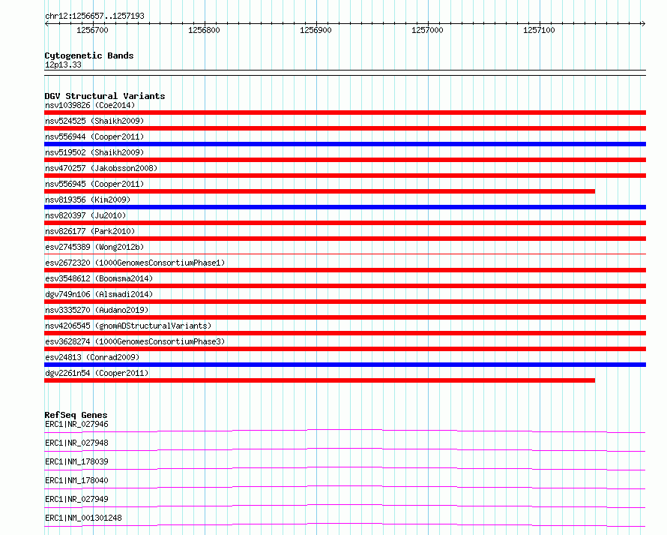667x535 pixels.
Task: Select the red bar for nsv519502
Action: 345,160
